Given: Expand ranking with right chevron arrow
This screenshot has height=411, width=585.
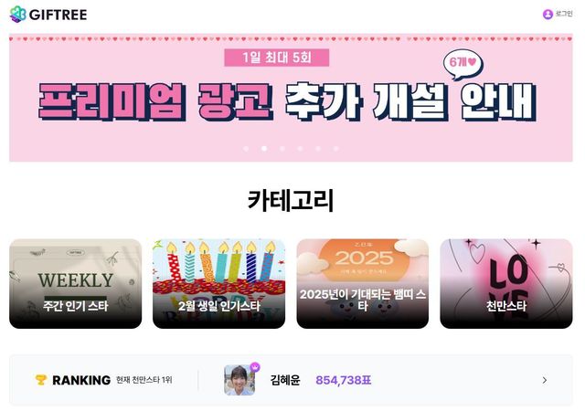Looking at the screenshot, I should coord(545,380).
